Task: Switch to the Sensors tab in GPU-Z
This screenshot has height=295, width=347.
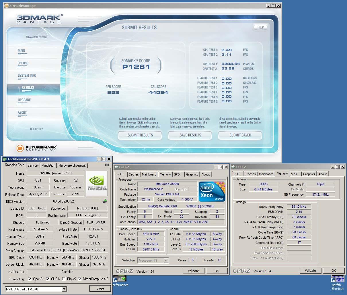Action: point(33,165)
